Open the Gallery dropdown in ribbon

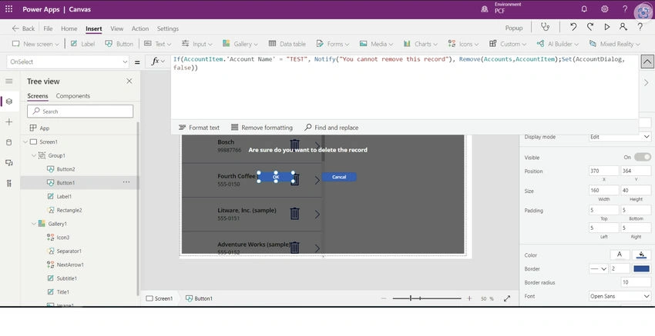click(x=240, y=44)
